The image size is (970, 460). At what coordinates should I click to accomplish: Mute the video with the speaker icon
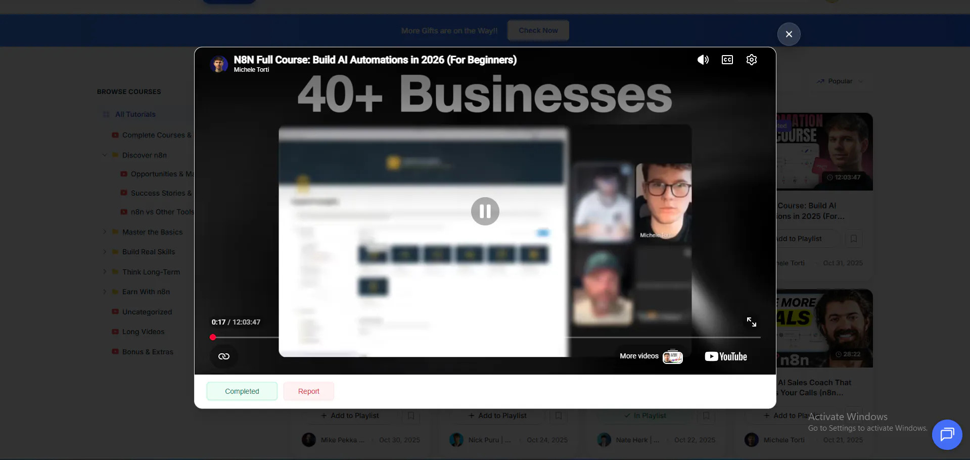tap(703, 60)
